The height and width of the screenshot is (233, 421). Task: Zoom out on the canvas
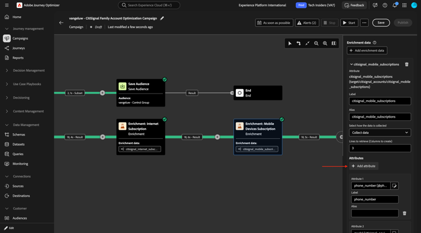pos(316,43)
